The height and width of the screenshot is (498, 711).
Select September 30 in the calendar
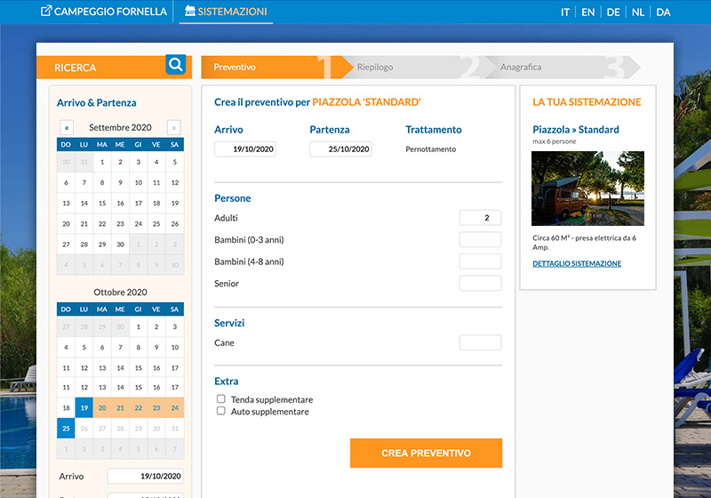click(120, 245)
